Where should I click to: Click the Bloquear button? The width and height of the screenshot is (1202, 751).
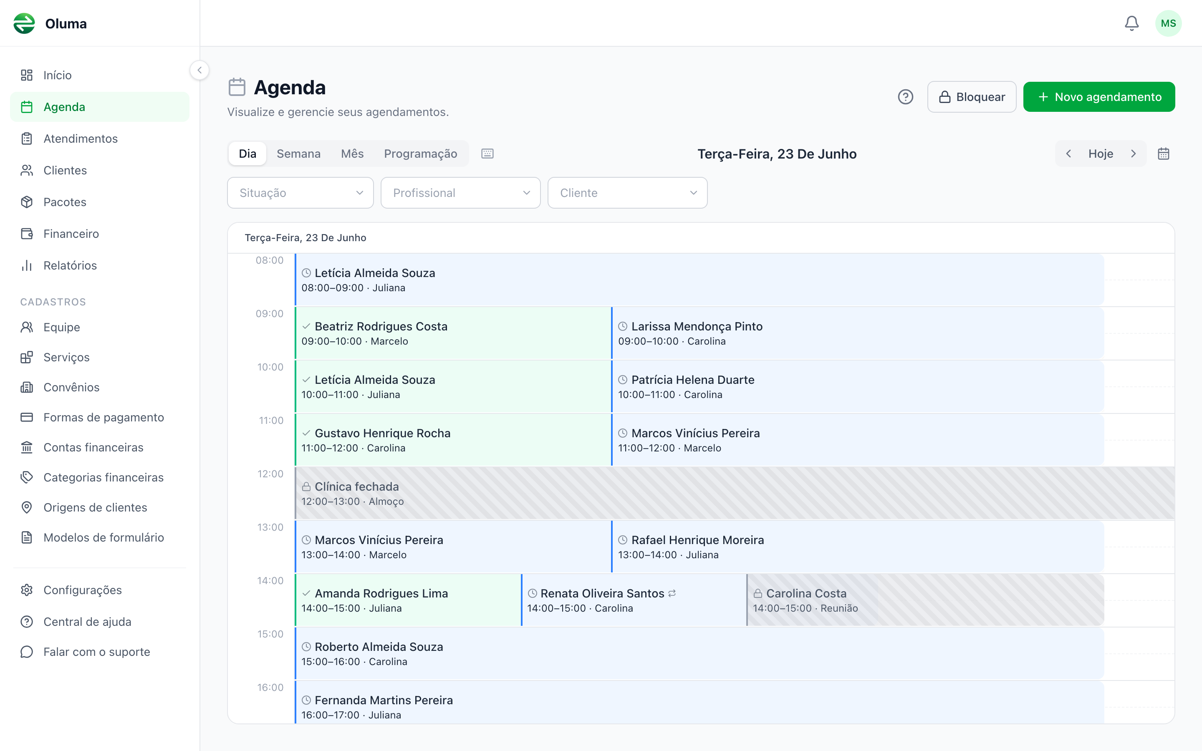point(972,97)
